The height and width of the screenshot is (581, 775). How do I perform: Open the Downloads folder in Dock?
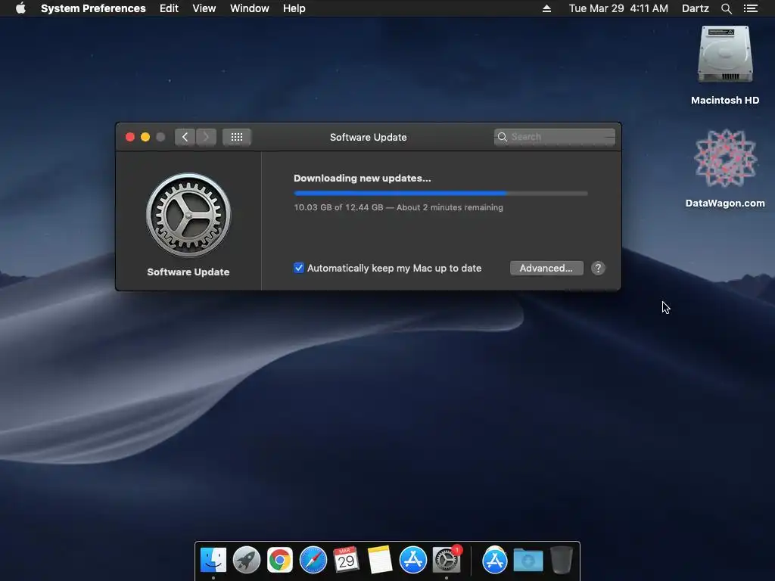tap(528, 561)
